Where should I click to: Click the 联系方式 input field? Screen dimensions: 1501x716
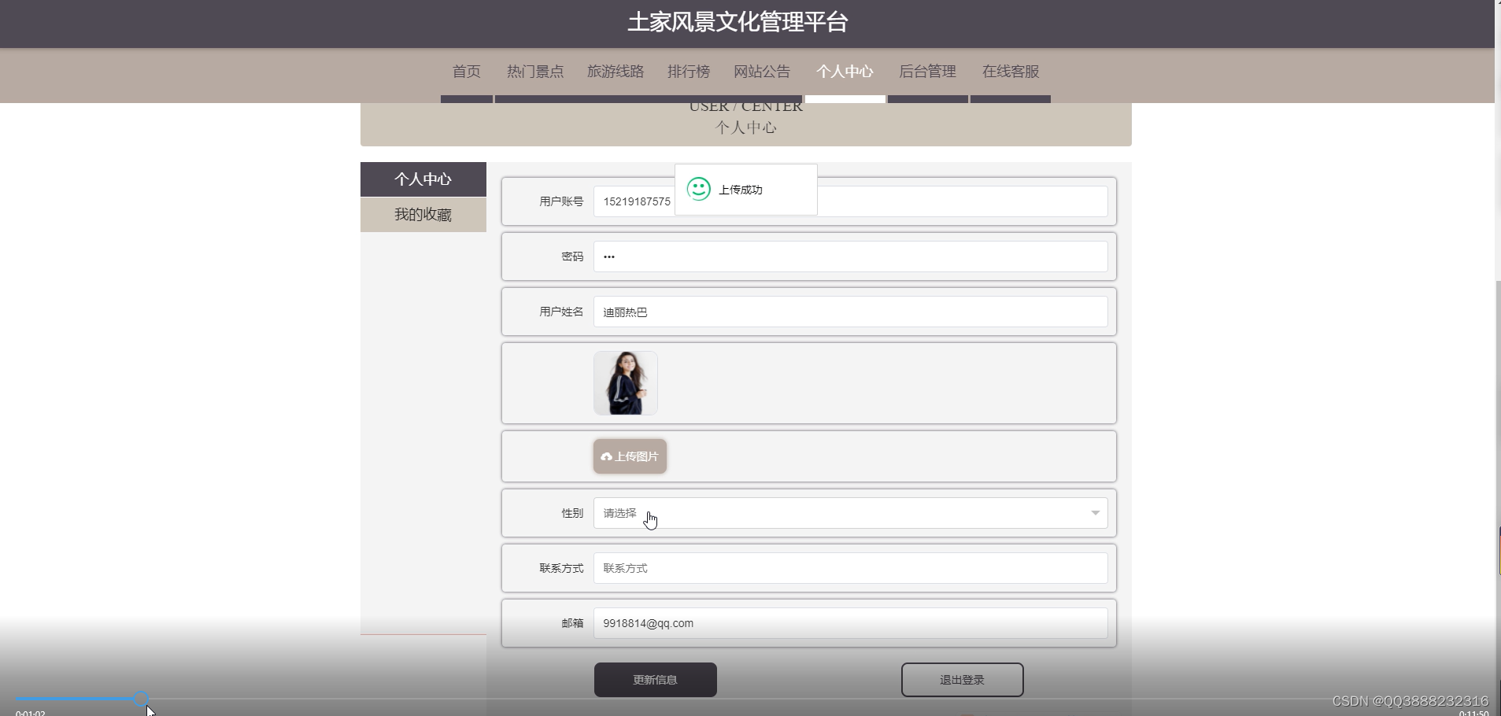point(850,568)
